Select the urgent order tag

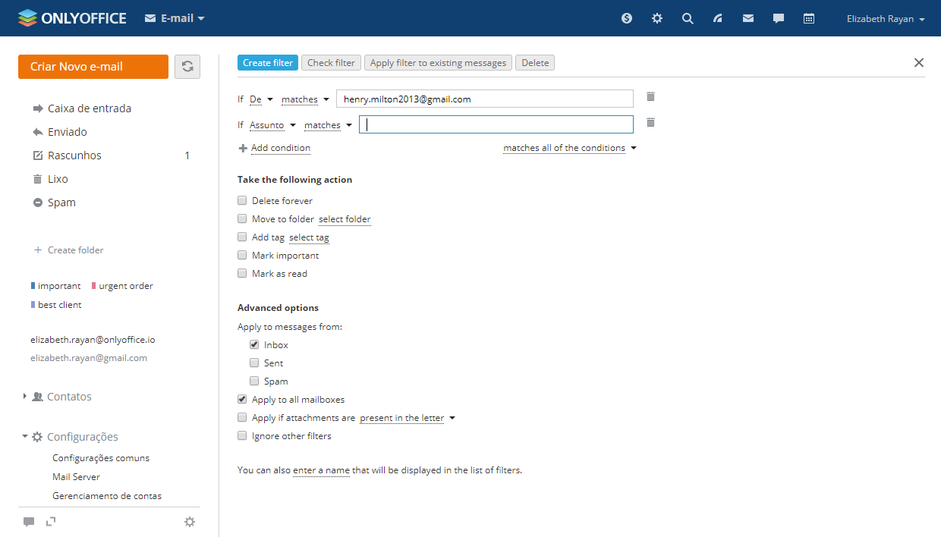point(125,286)
